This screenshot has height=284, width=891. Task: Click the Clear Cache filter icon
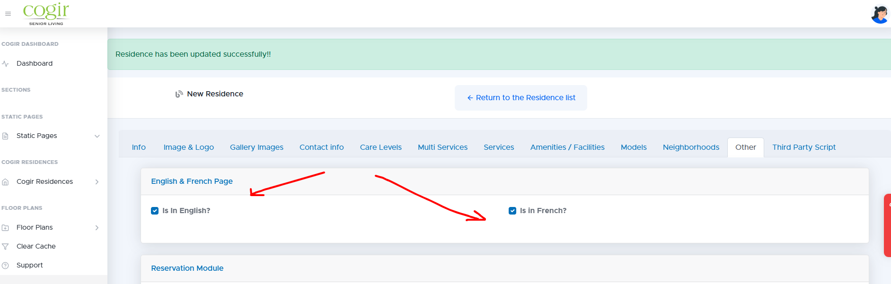(x=5, y=247)
